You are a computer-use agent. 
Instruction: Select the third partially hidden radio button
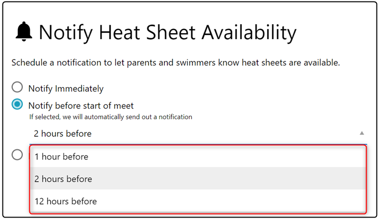coord(17,155)
